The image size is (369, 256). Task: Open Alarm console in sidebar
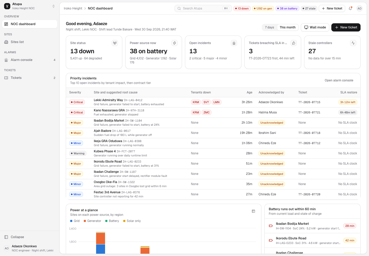pos(30,60)
